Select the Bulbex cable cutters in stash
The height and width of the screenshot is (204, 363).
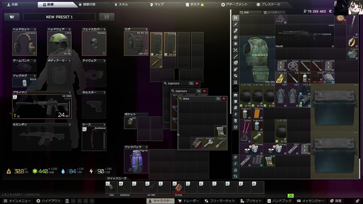tap(246, 131)
